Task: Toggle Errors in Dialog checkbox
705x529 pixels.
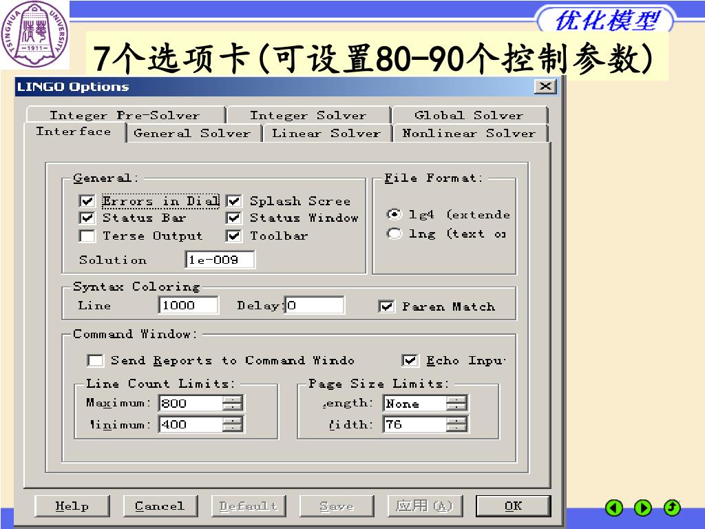Action: pos(87,201)
